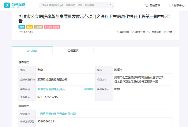Click the 中标金额(元) label cell

(27, 121)
